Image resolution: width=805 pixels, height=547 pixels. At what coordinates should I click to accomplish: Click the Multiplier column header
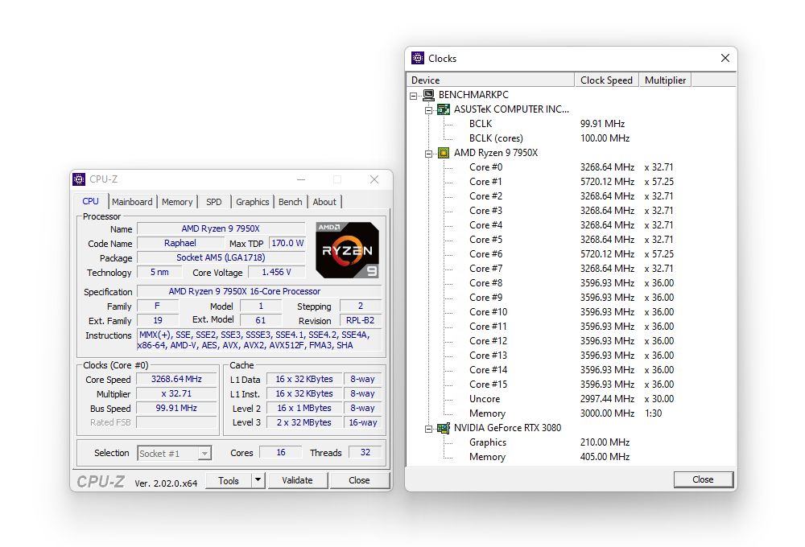[x=666, y=80]
